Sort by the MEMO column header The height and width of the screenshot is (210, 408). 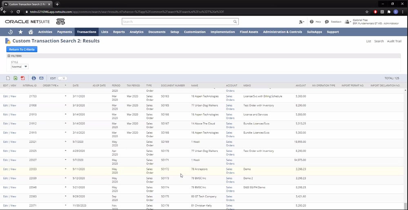tap(247, 86)
